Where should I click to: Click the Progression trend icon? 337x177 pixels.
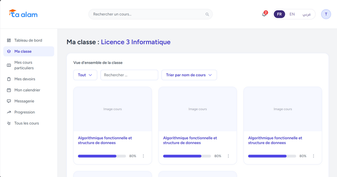click(x=9, y=112)
